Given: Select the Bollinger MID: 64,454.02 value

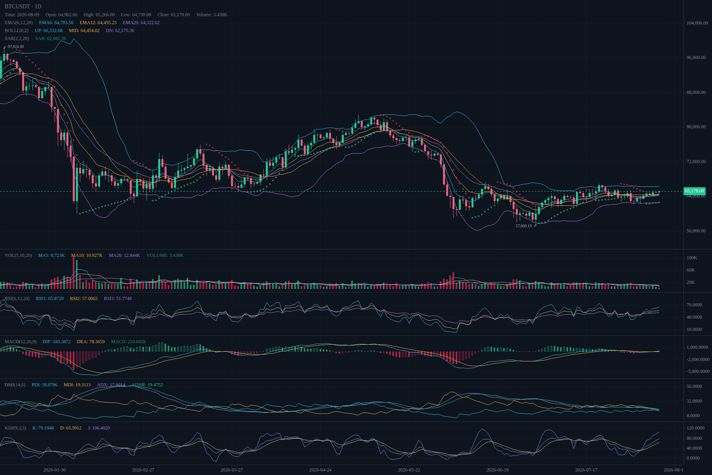Looking at the screenshot, I should (84, 30).
